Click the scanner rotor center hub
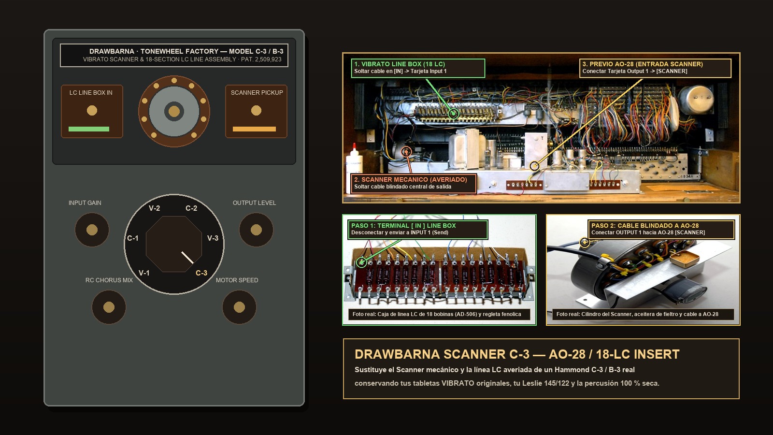773x435 pixels. tap(174, 112)
